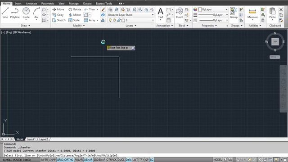Click the Array tool
The width and height of the screenshot is (288, 162).
(x=90, y=20)
